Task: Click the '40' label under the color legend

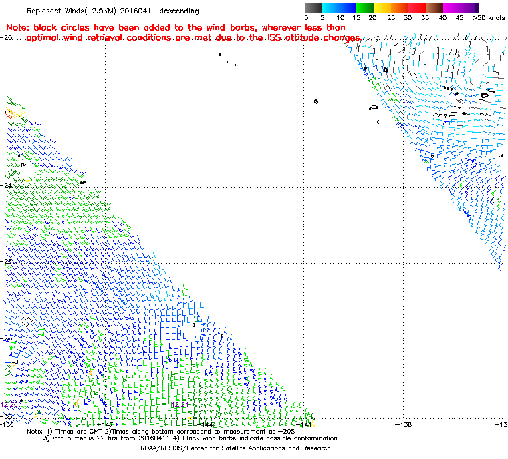Action: point(443,18)
